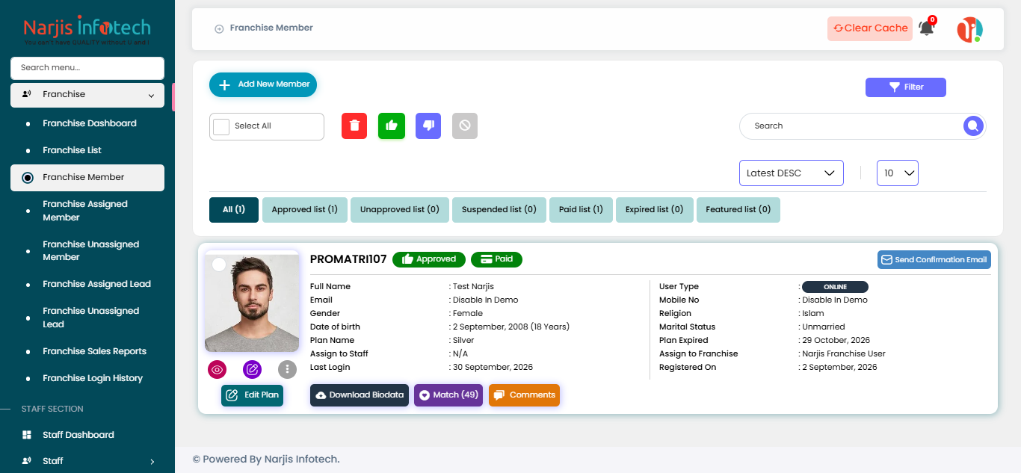Click the Narjis Infotech logo
Viewport: 1021px width, 473px height.
(x=87, y=31)
